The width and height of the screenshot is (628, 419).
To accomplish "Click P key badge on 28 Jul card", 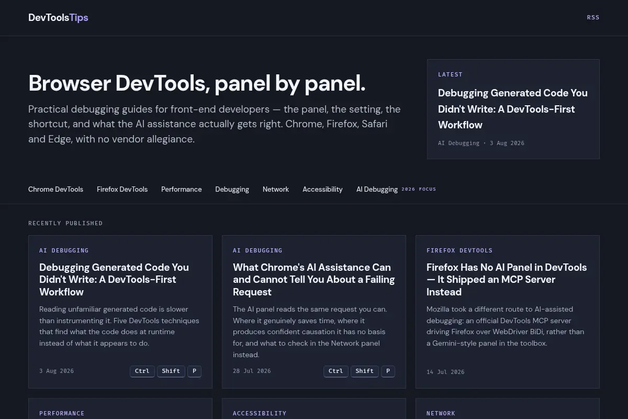I will (388, 371).
